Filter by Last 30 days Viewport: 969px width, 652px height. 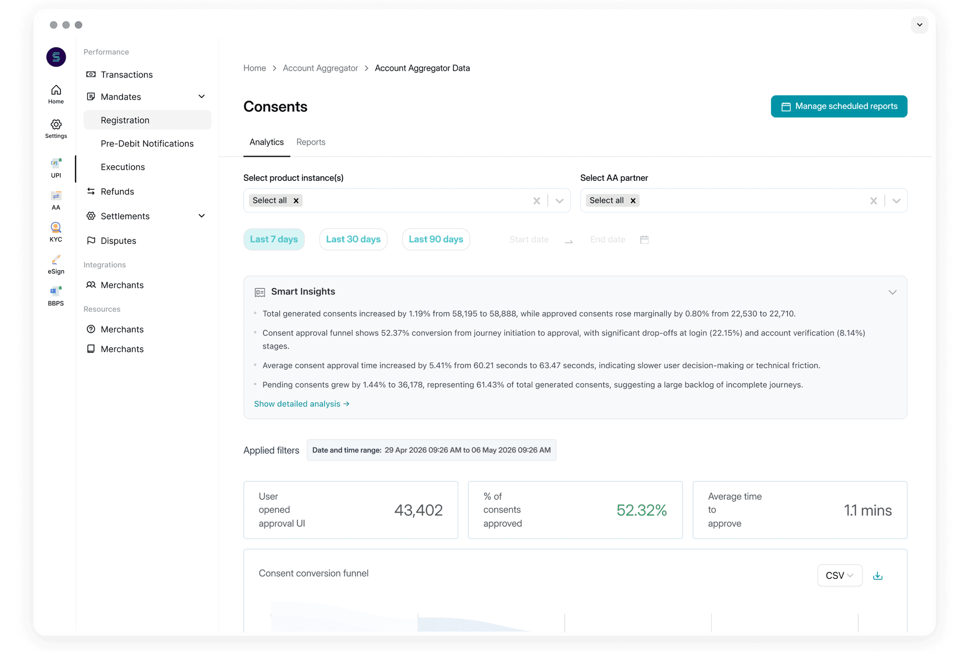353,239
